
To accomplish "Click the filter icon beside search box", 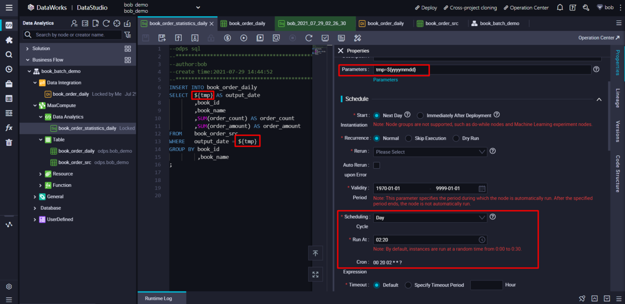I will click(x=128, y=35).
